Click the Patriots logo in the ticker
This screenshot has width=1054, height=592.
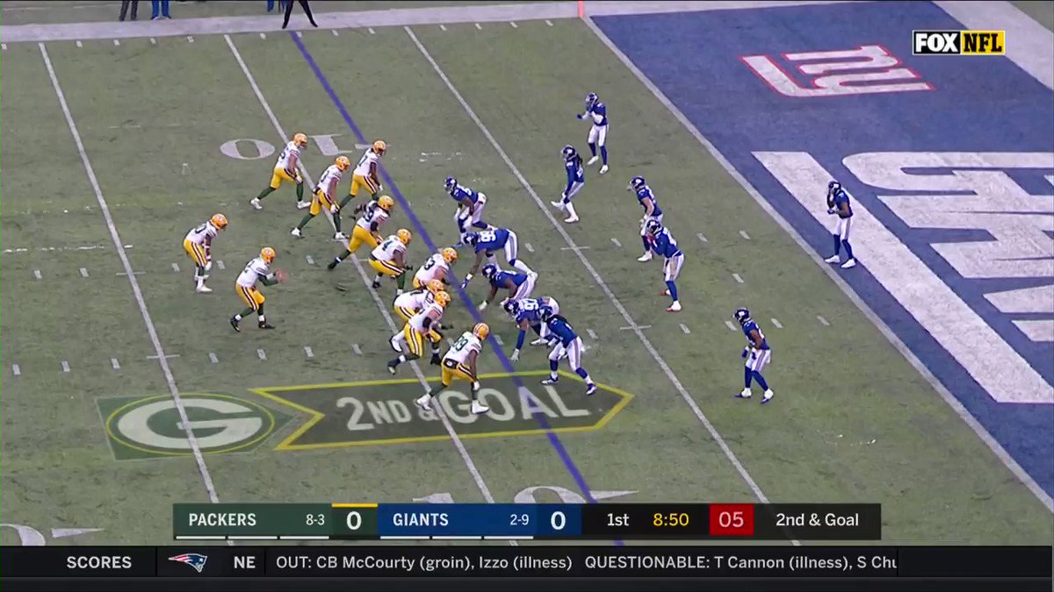(187, 562)
